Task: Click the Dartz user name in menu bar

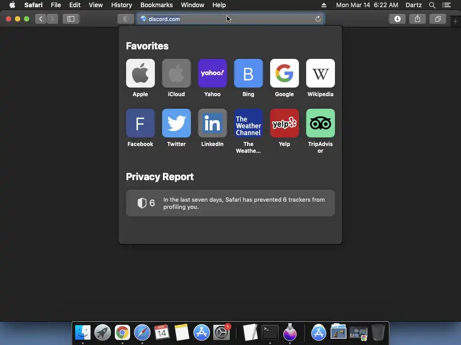Action: (x=414, y=5)
